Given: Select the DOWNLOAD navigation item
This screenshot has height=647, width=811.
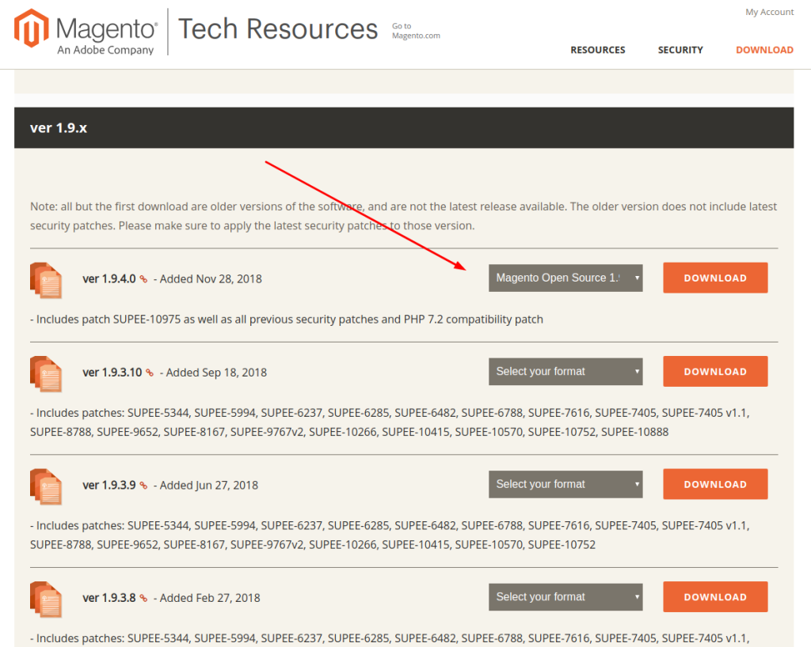Looking at the screenshot, I should 763,49.
